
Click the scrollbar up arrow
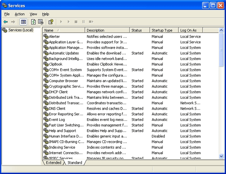pos(221,30)
